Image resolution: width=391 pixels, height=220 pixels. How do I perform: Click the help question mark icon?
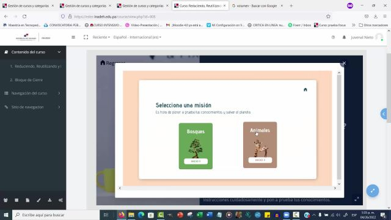point(333,37)
